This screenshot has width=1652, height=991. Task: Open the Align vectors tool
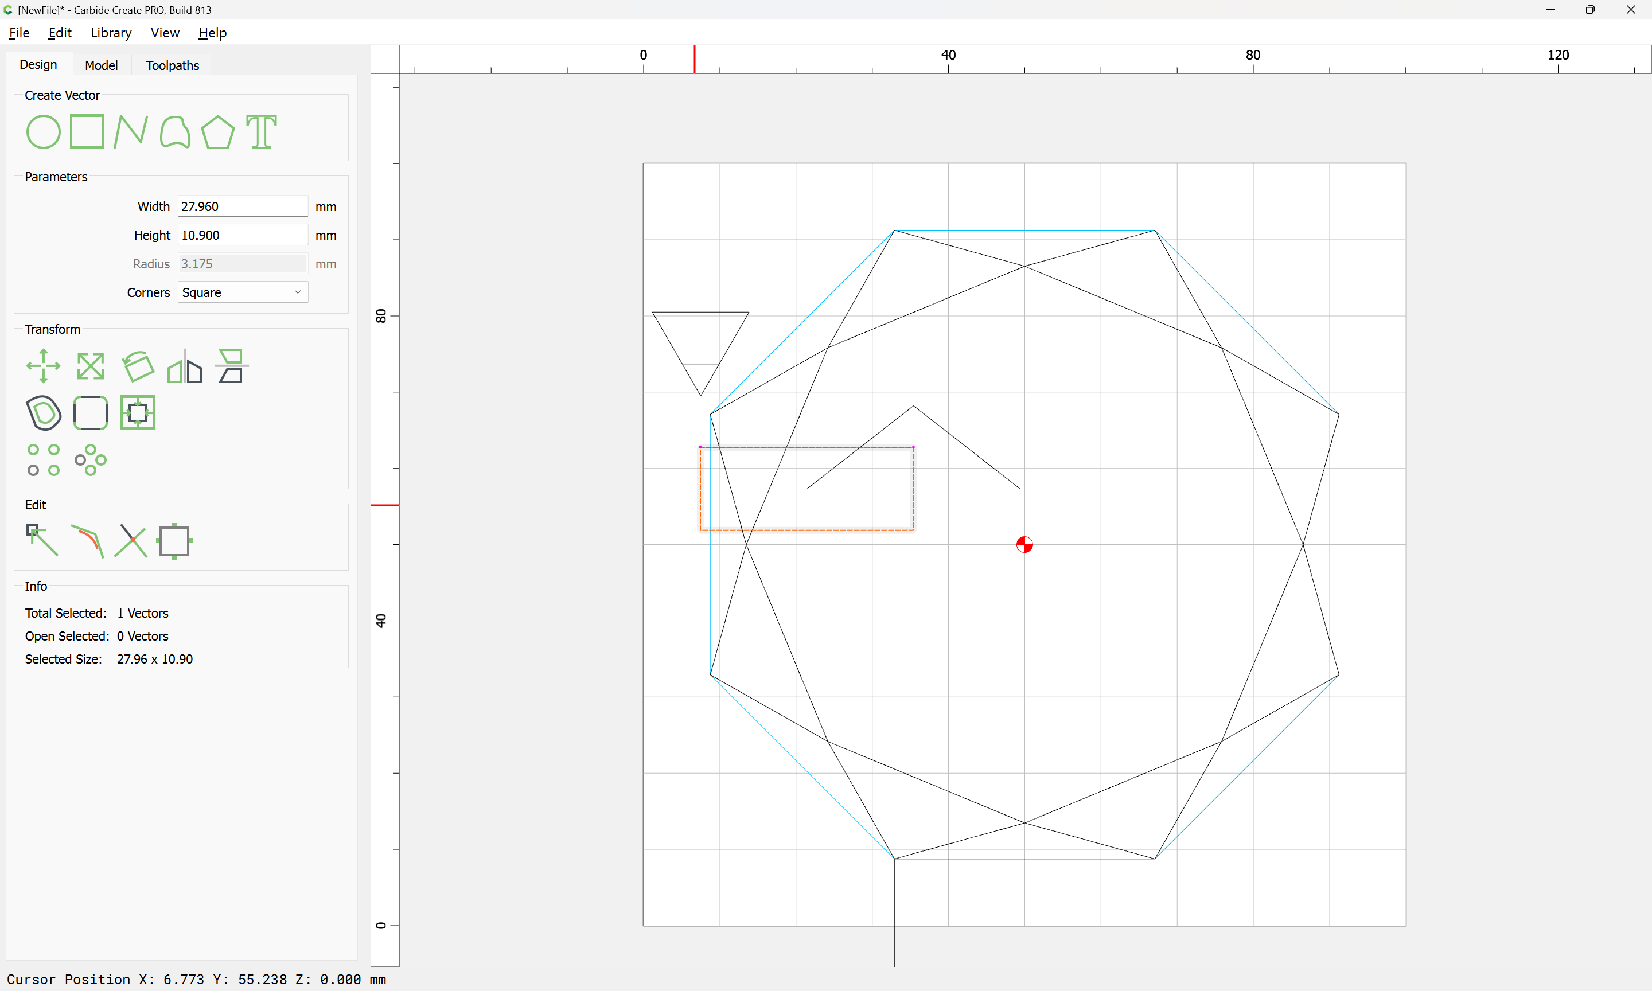[231, 366]
